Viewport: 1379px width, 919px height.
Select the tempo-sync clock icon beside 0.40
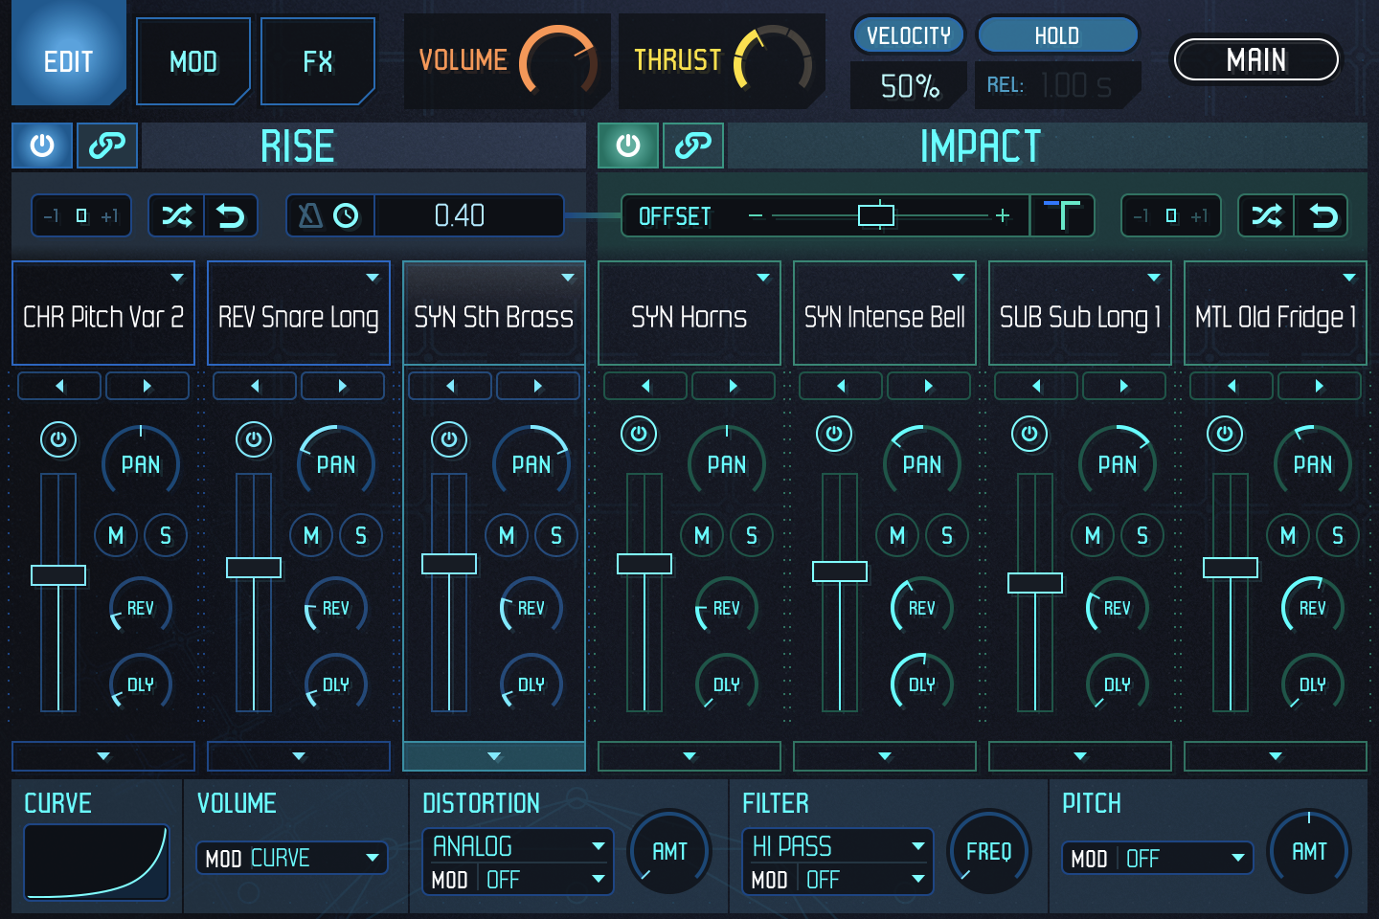[x=347, y=215]
